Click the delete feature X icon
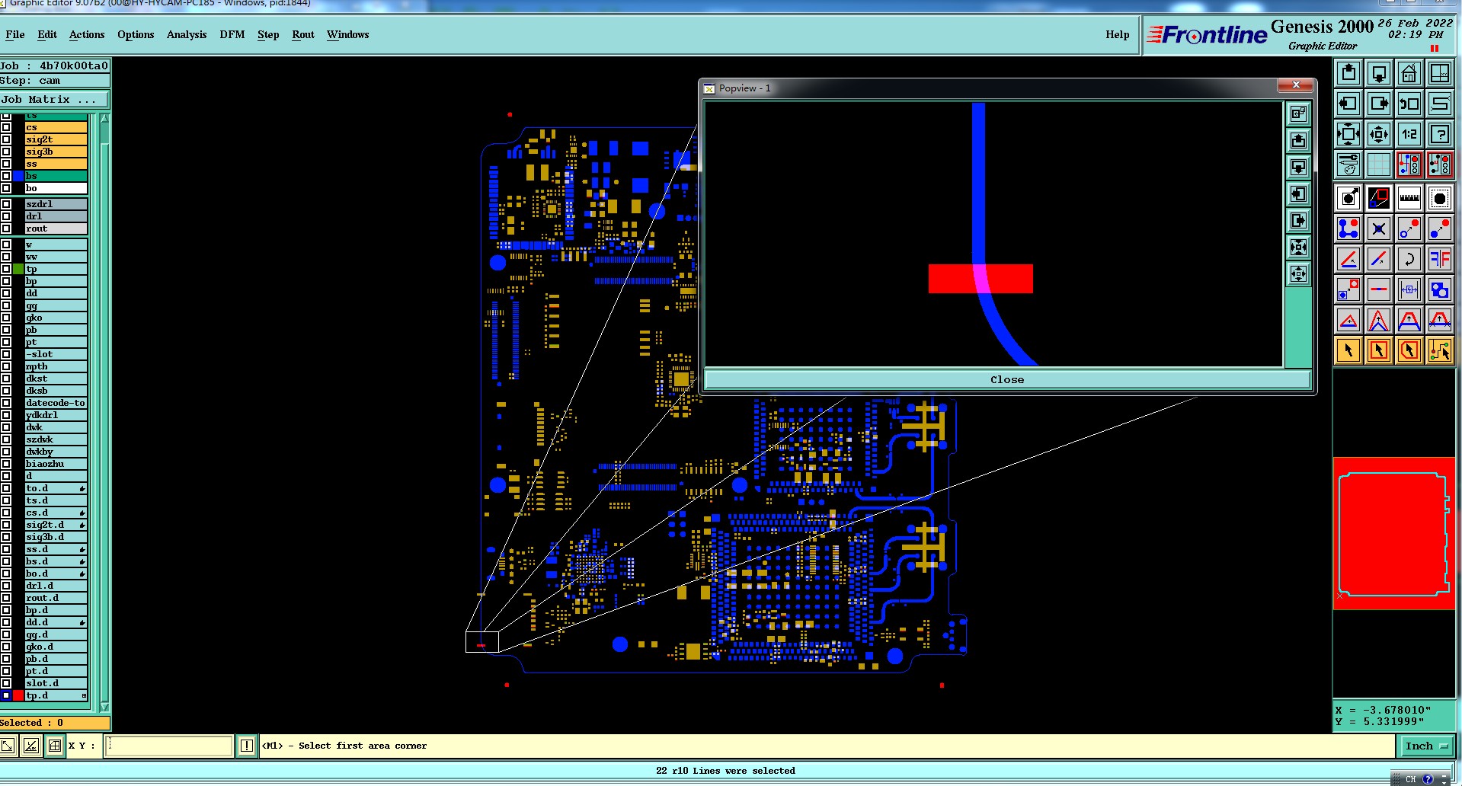This screenshot has width=1462, height=786. (1379, 228)
